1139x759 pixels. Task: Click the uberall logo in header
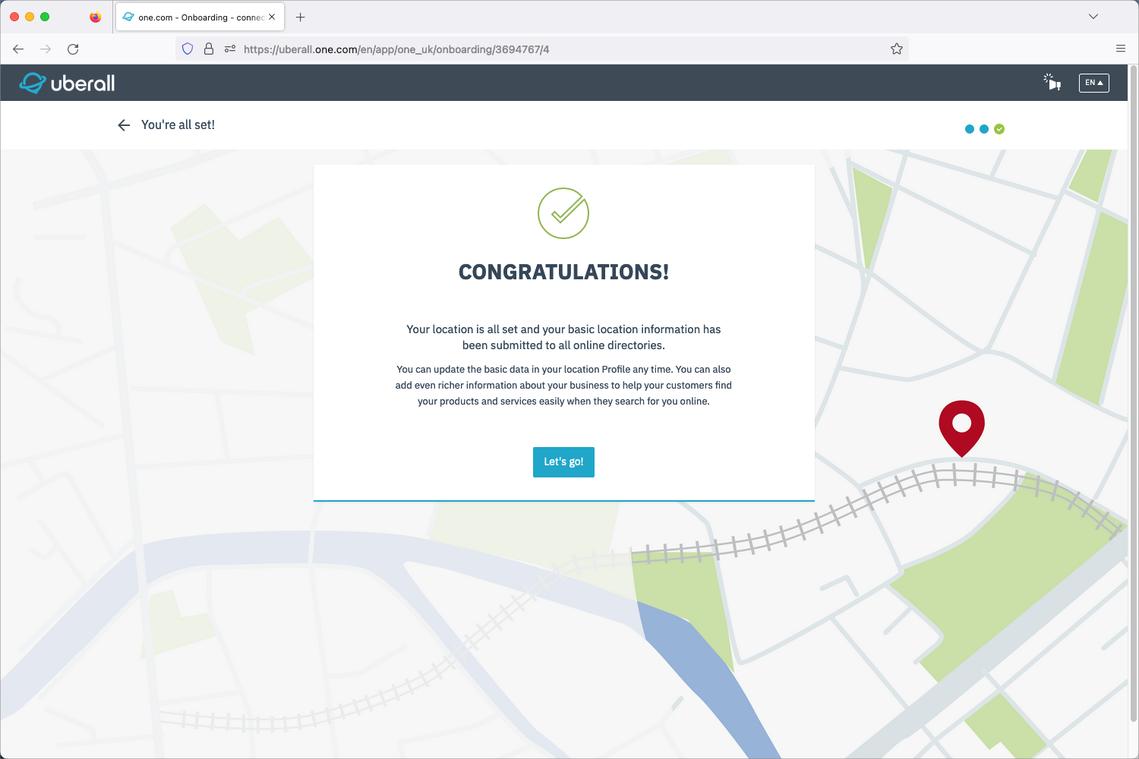(x=67, y=83)
